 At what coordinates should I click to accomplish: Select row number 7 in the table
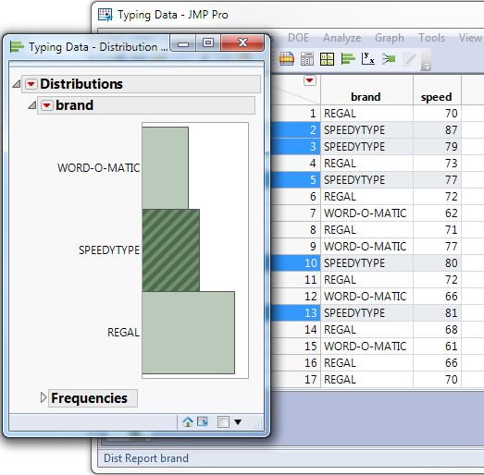coord(296,213)
